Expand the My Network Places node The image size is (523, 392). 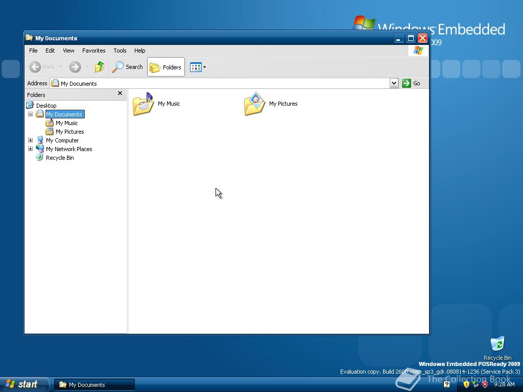pyautogui.click(x=30, y=149)
